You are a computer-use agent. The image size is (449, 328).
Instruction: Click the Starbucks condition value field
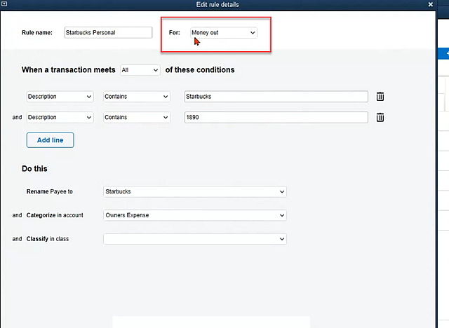275,97
